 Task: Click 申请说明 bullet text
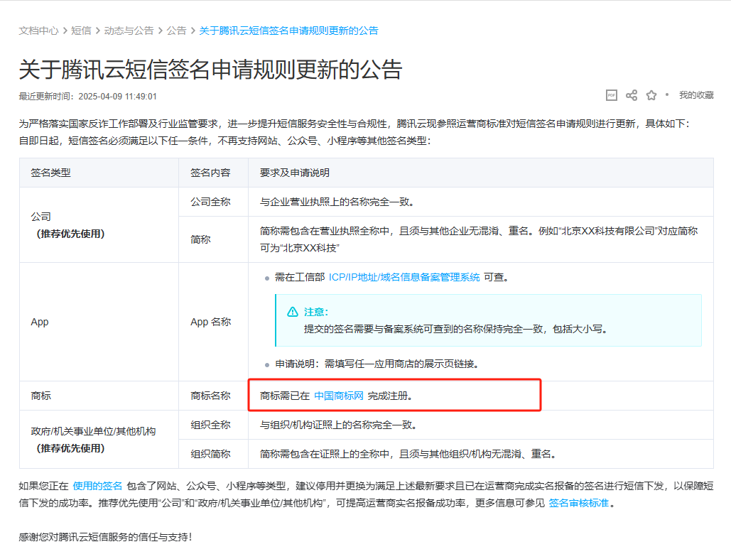point(377,364)
